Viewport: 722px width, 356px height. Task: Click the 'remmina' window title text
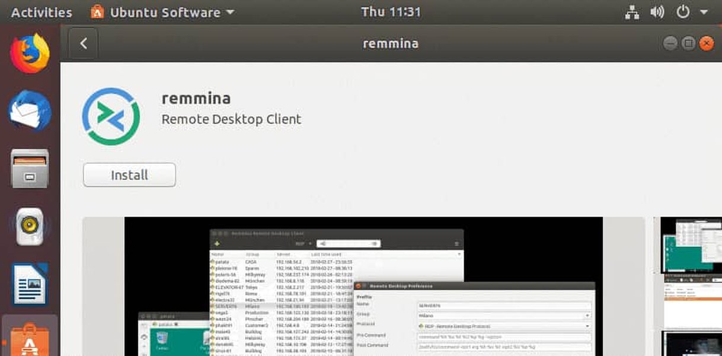point(391,43)
